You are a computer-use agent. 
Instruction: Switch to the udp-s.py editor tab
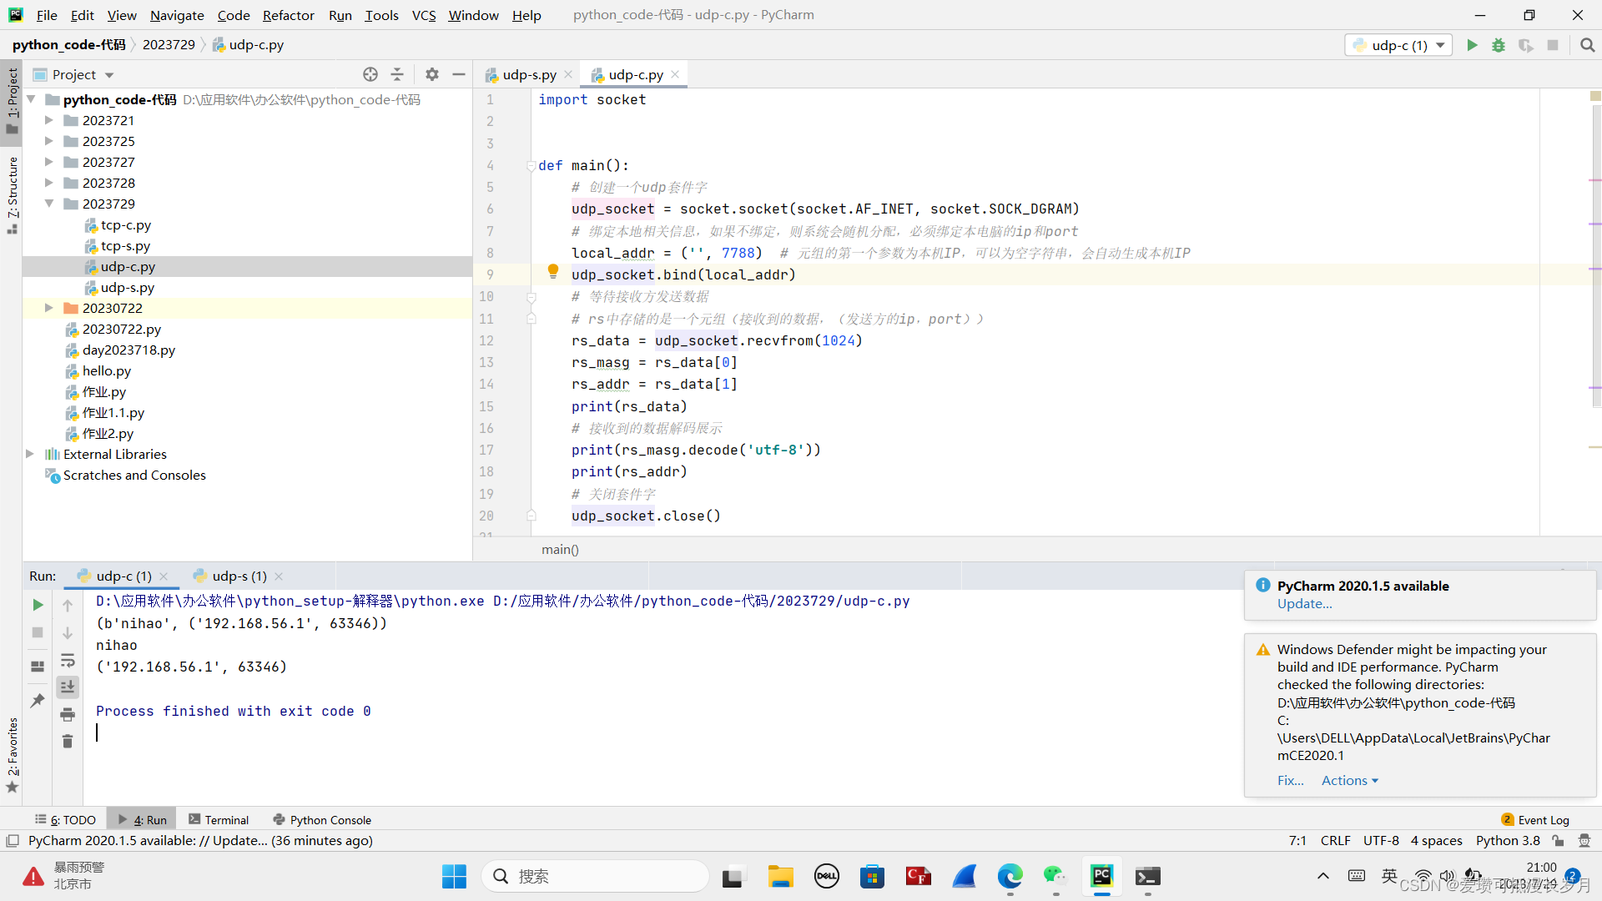point(529,74)
